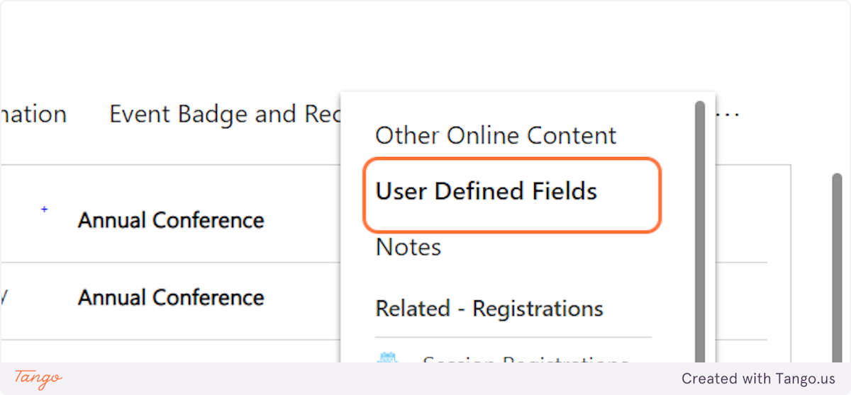
Task: Select User Defined Fields from the menu
Action: click(486, 191)
